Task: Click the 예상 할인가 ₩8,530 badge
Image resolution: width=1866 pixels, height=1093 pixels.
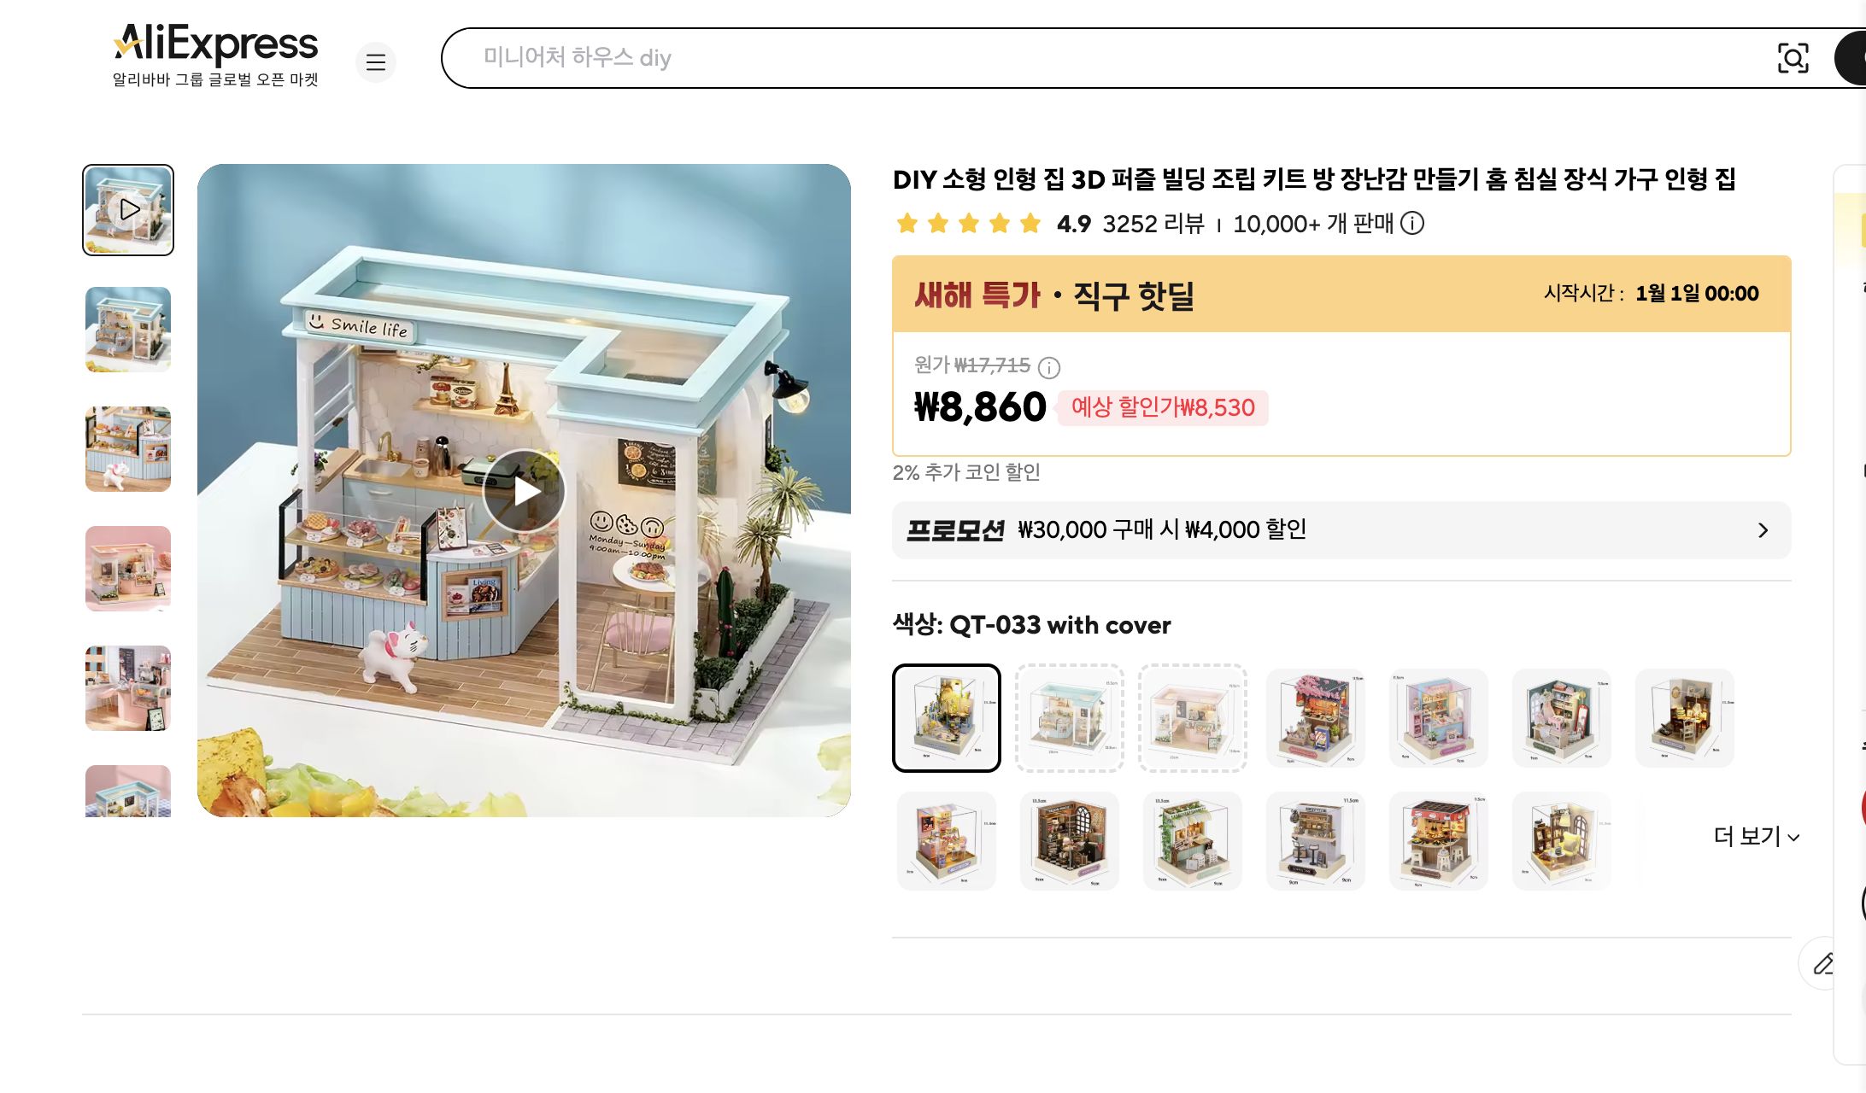Action: click(1163, 407)
